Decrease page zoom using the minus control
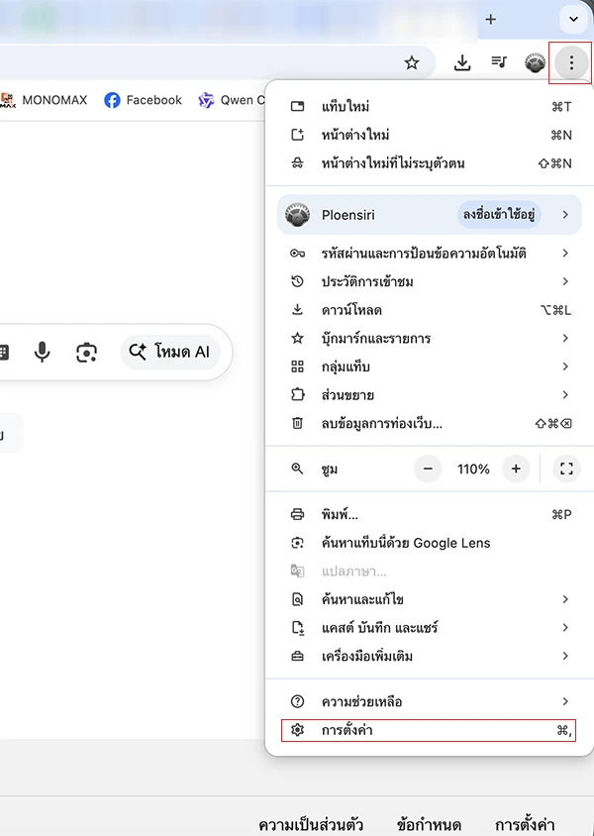Image resolution: width=594 pixels, height=836 pixels. click(x=428, y=469)
